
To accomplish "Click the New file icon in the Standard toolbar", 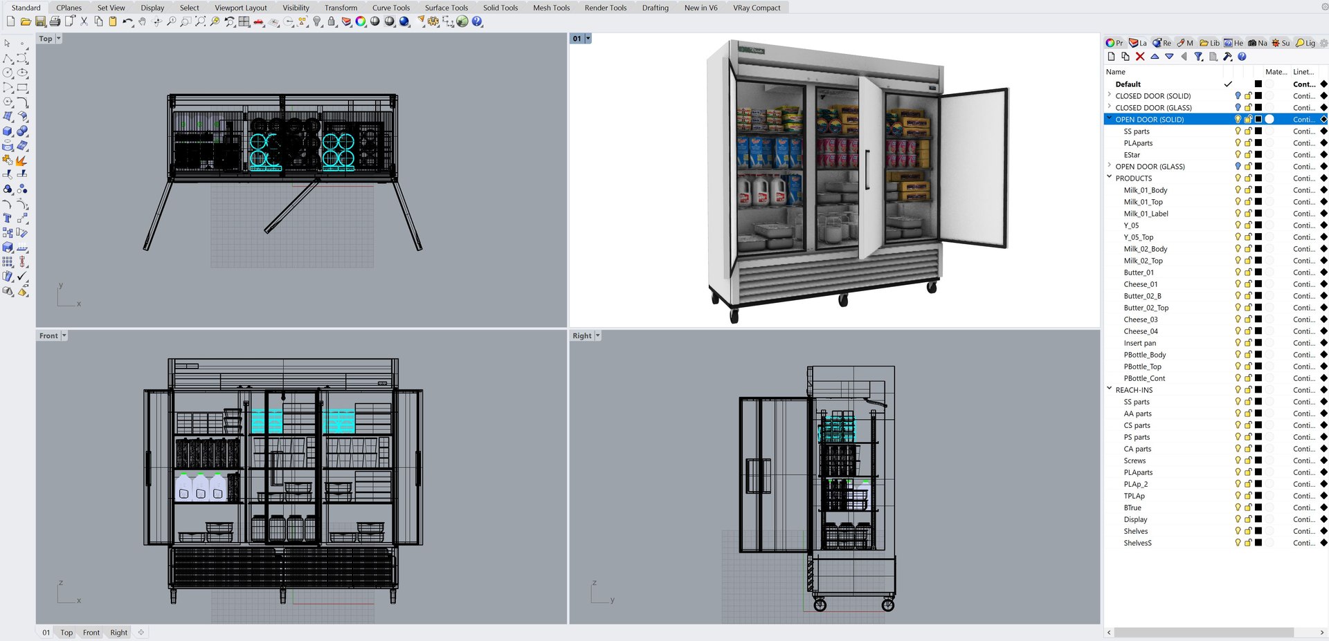I will coord(11,21).
